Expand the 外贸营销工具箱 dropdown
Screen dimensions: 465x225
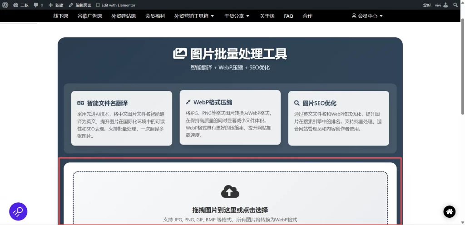point(194,16)
